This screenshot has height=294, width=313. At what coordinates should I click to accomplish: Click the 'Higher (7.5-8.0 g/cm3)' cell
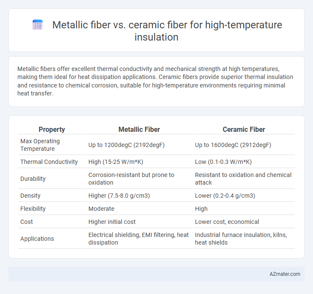point(139,196)
